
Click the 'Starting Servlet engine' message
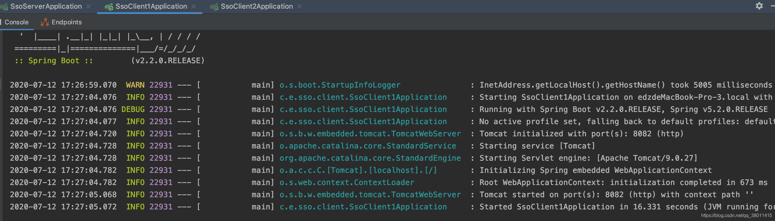[x=588, y=158]
